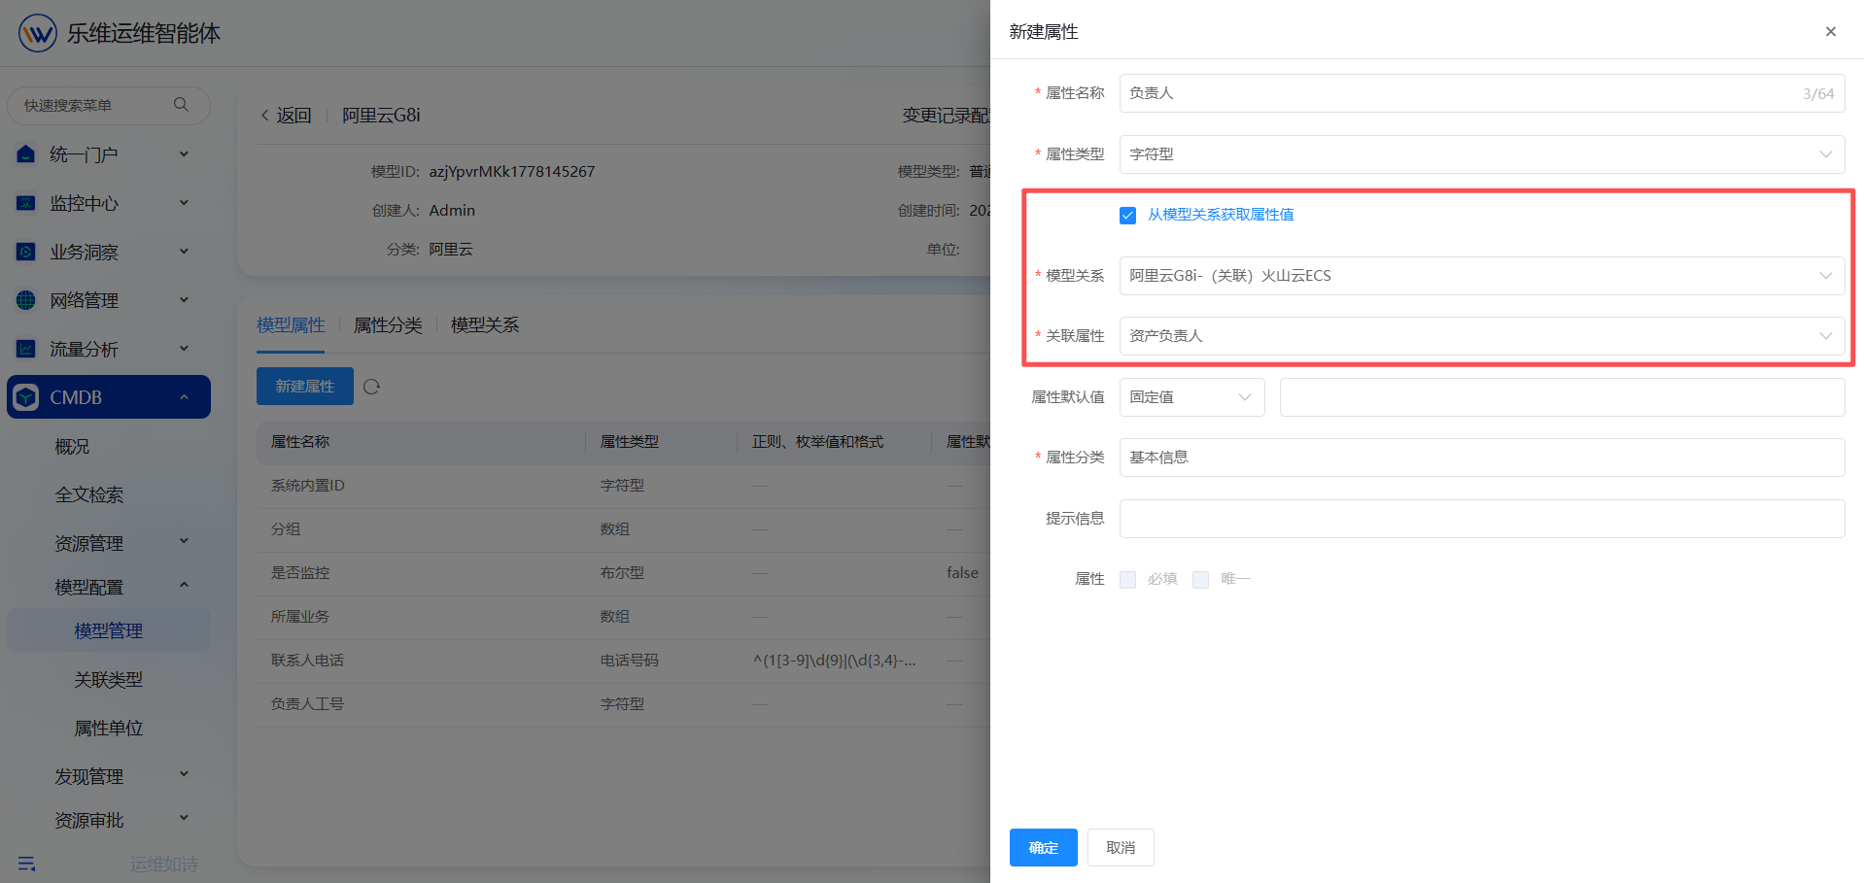Screen dimensions: 1864x883
Task: Click the search magnifier icon in menu search
Action: 181,104
